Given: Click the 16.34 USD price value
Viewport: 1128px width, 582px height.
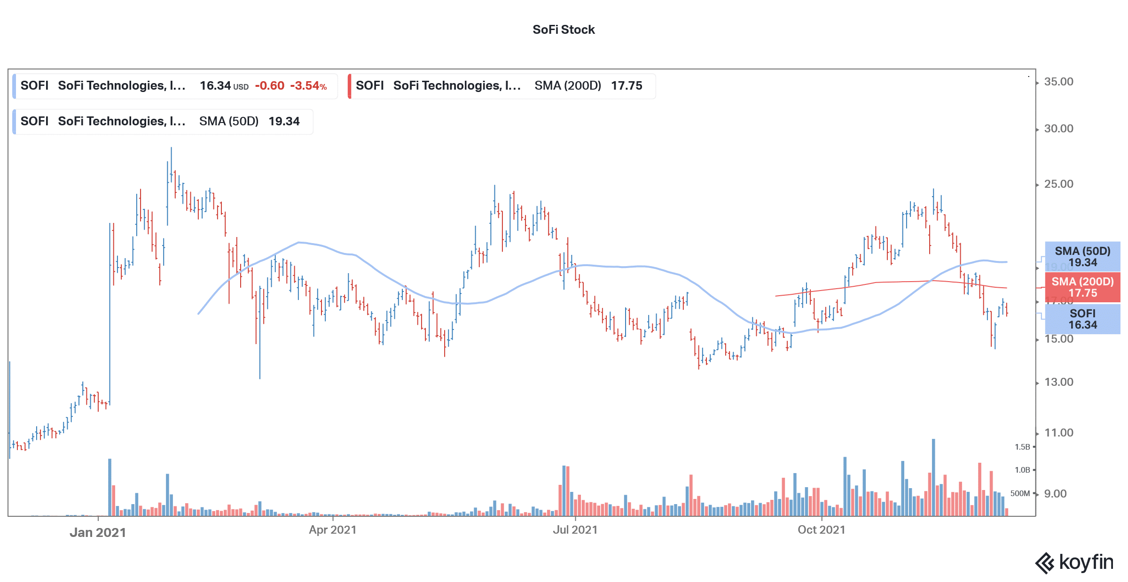Looking at the screenshot, I should (x=224, y=86).
